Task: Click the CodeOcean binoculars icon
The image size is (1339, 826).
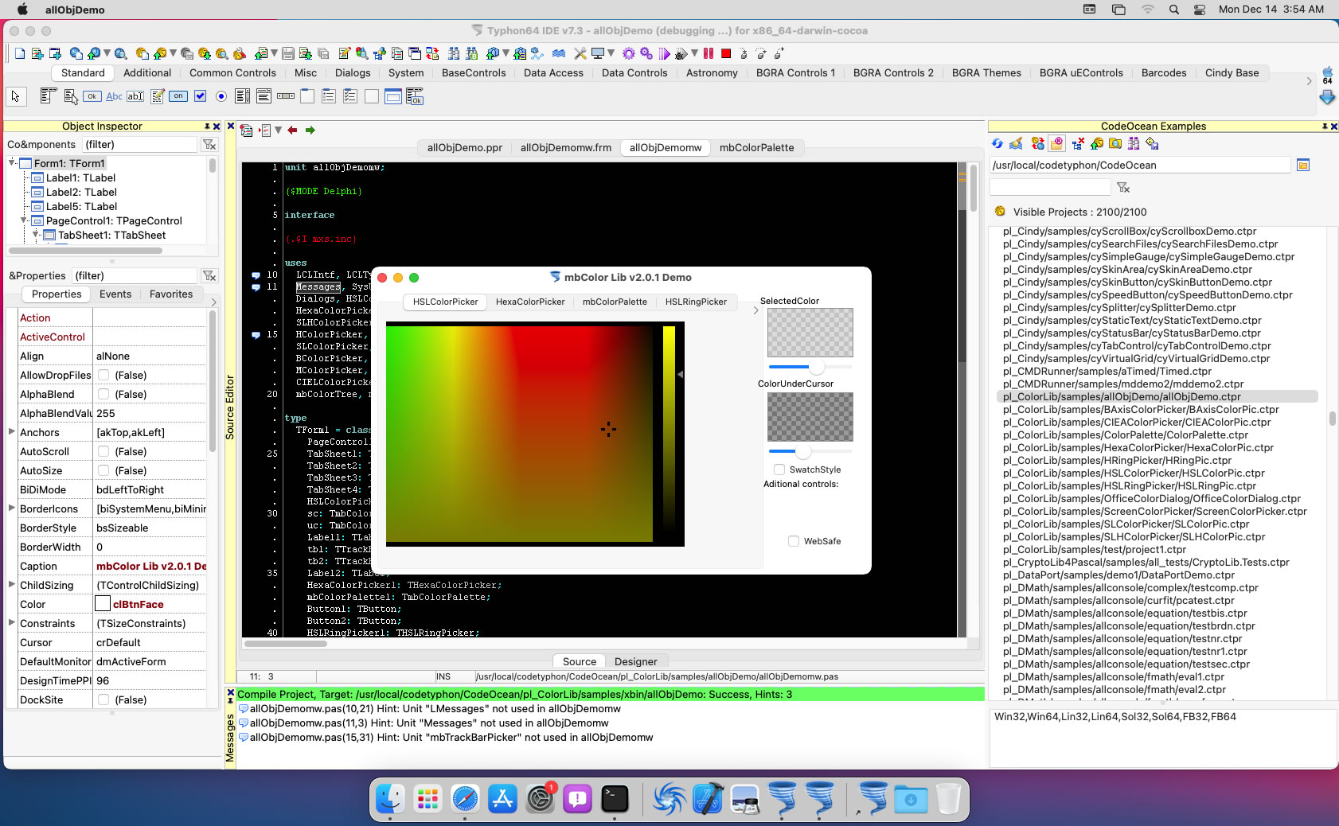Action: [x=1134, y=143]
